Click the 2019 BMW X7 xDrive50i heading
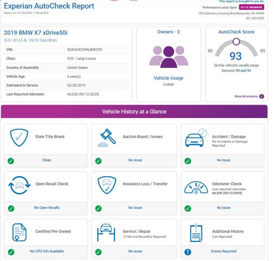Viewport: 274px width, 261px height. click(x=36, y=33)
